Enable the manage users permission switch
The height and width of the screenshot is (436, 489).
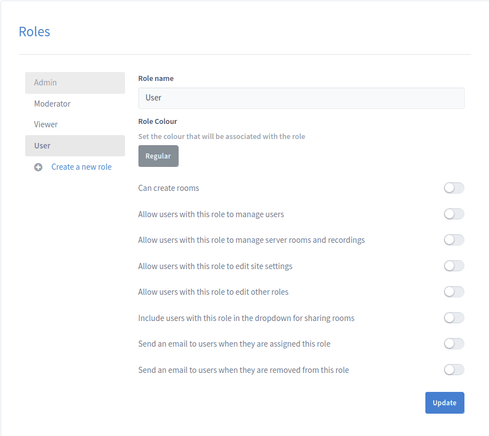pyautogui.click(x=454, y=214)
